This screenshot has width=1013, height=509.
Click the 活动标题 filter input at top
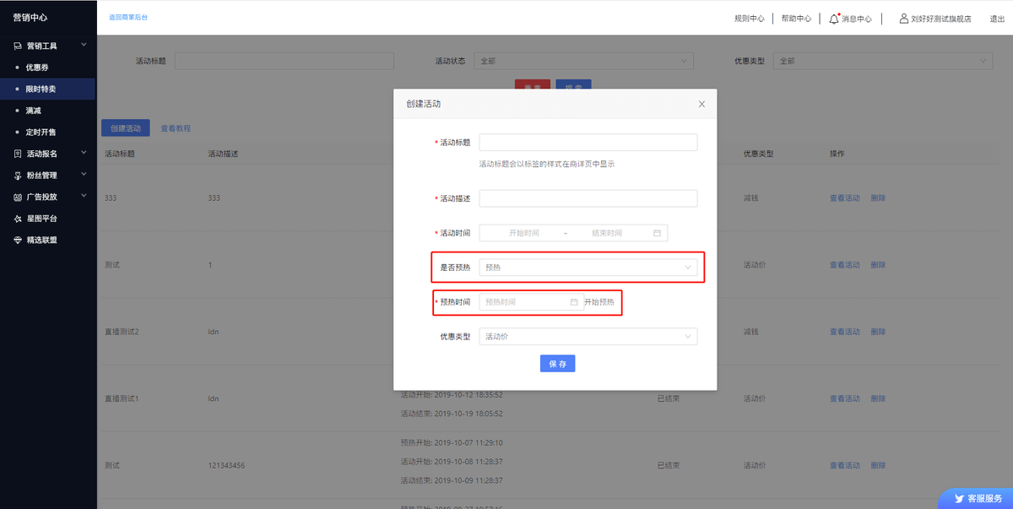tap(284, 61)
